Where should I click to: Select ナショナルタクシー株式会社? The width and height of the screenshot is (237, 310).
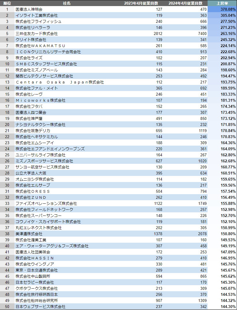[40, 125]
